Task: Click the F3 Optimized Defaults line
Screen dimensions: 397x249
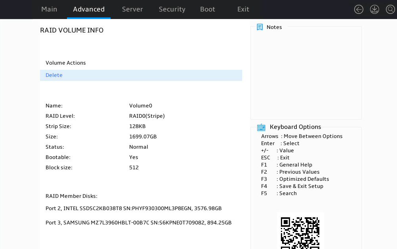Action: (x=295, y=179)
